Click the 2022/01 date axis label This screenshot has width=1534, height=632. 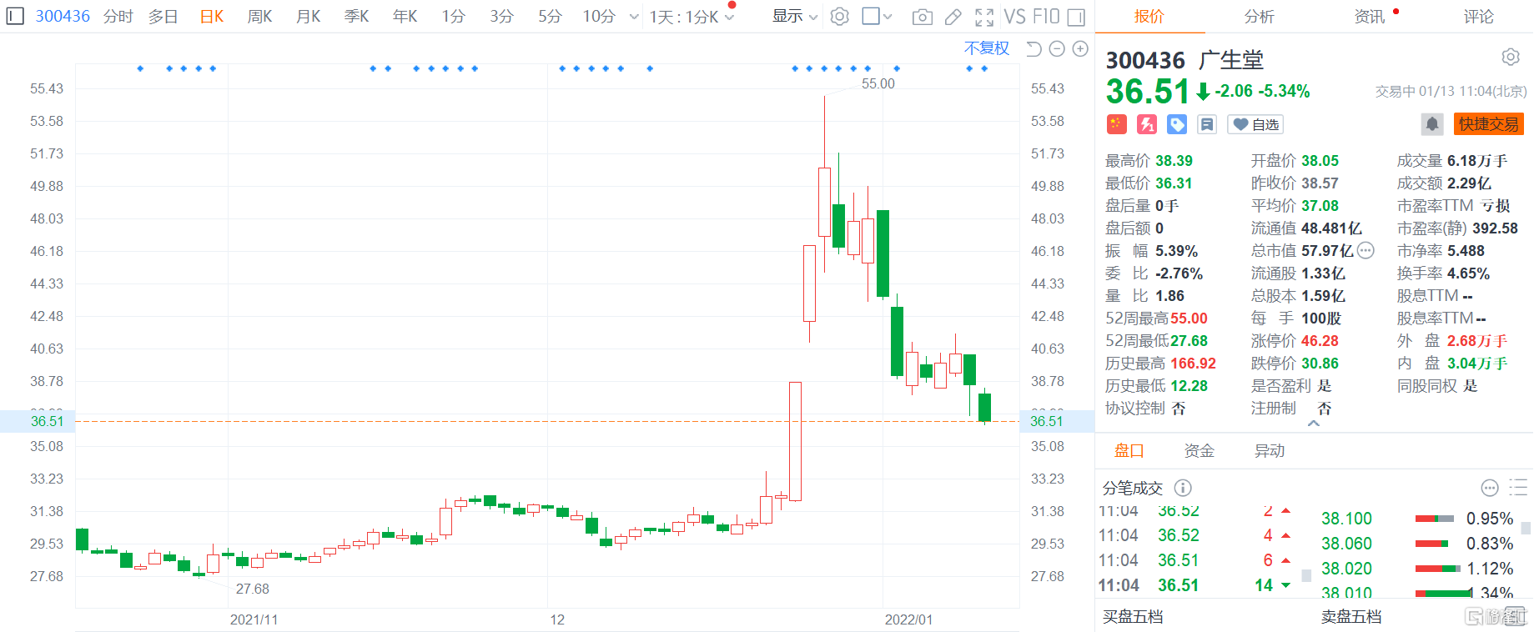pos(908,619)
